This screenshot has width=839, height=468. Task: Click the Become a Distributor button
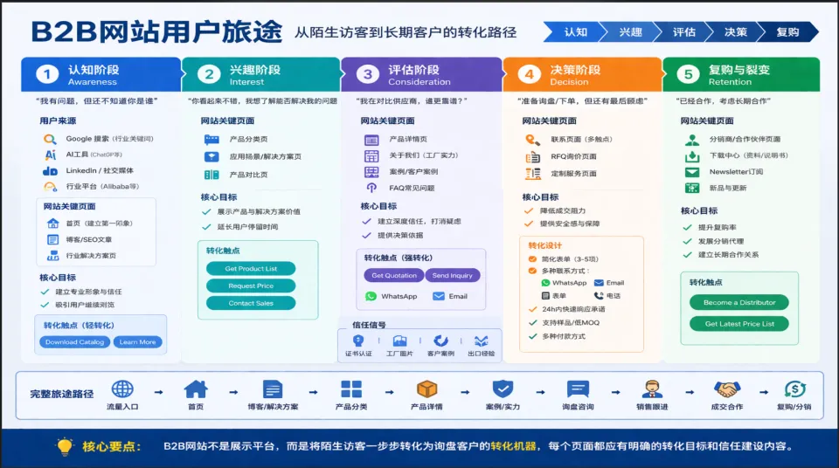(739, 302)
